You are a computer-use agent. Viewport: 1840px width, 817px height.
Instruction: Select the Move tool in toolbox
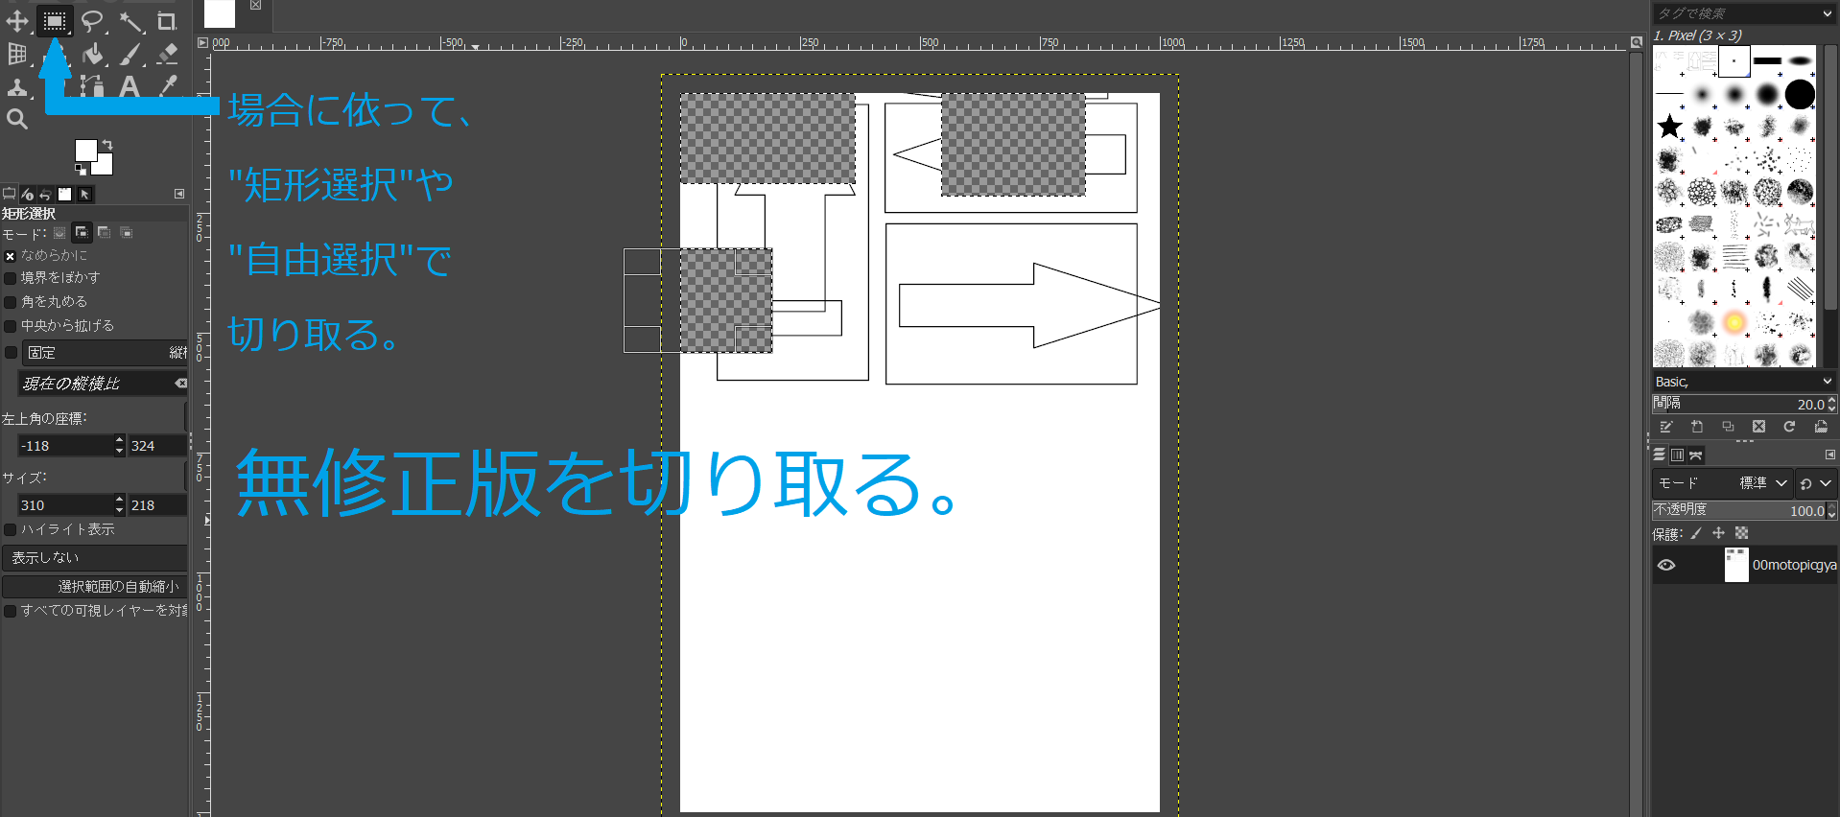(17, 21)
